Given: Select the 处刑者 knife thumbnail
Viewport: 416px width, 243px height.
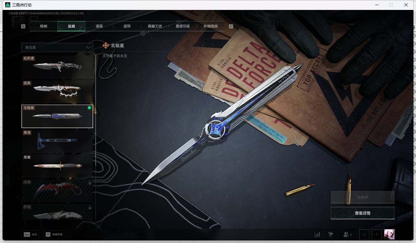Looking at the screenshot, I should [x=57, y=67].
